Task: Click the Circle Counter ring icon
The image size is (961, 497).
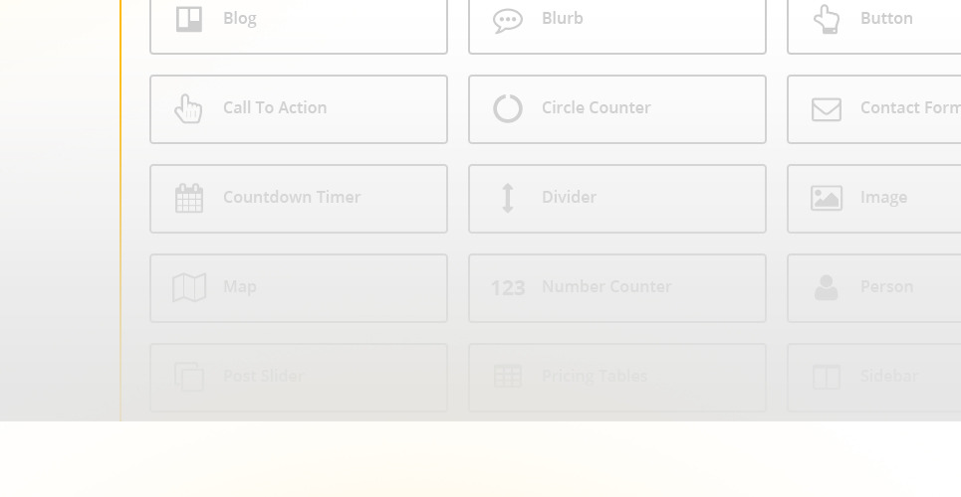Action: click(508, 108)
